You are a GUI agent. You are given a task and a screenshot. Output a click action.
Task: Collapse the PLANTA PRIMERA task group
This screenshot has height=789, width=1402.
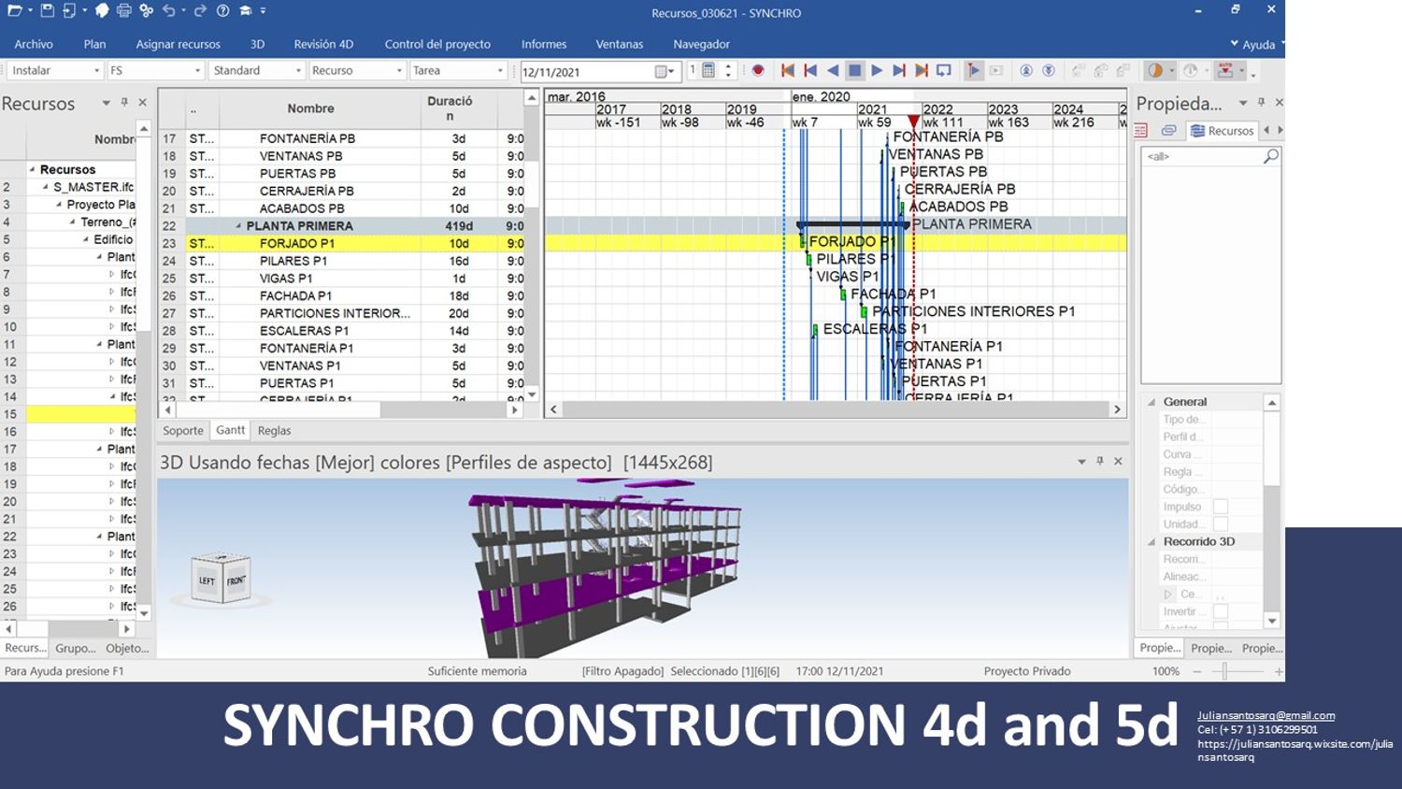point(238,226)
